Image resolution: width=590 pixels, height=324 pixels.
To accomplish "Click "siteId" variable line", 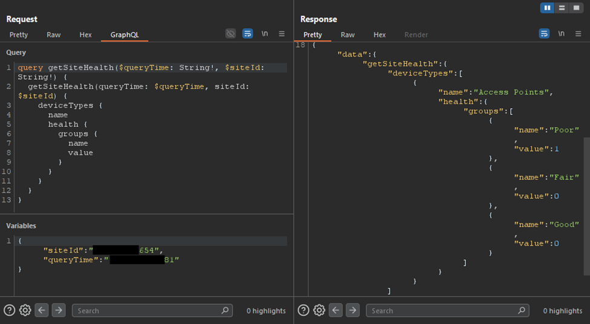I will [103, 250].
